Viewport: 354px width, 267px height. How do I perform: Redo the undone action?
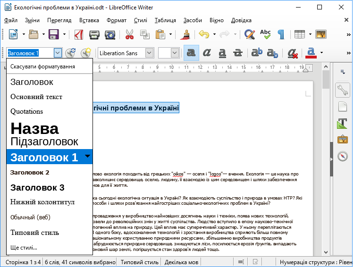tap(224, 34)
